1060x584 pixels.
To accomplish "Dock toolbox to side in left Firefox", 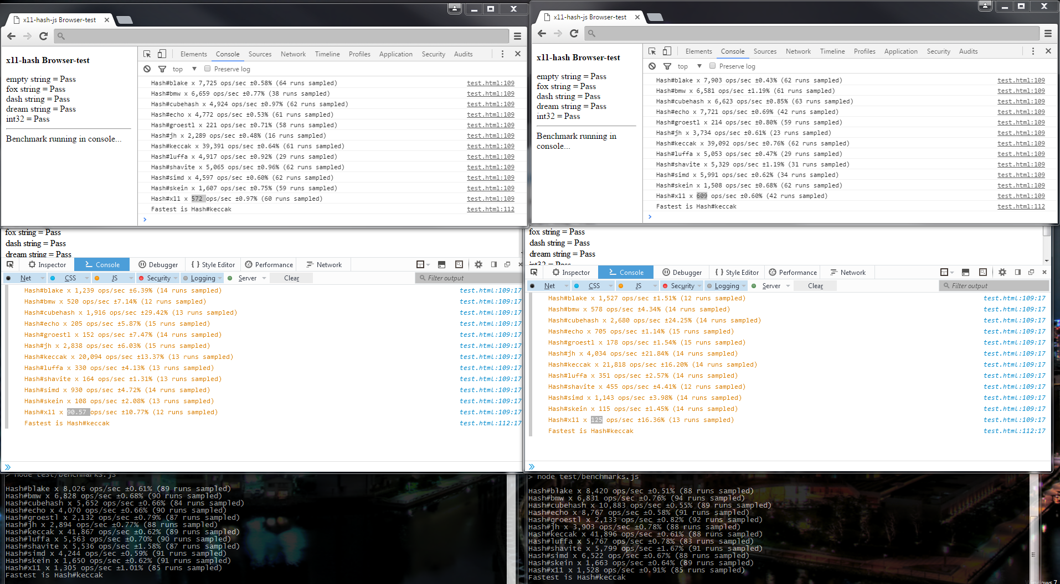I will click(494, 264).
